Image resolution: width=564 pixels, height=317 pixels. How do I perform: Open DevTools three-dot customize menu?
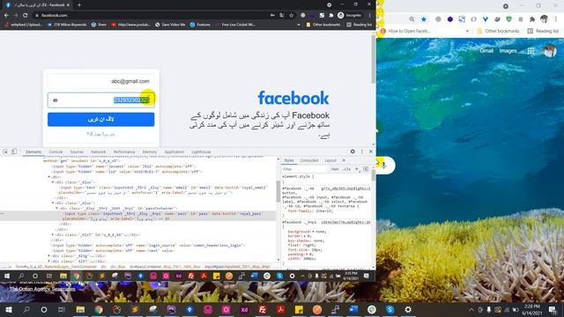362,151
